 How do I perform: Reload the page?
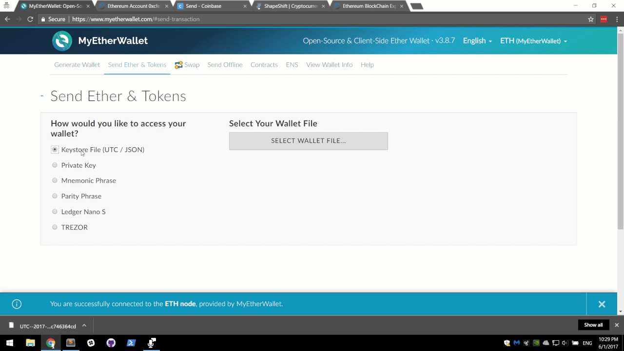(x=30, y=19)
